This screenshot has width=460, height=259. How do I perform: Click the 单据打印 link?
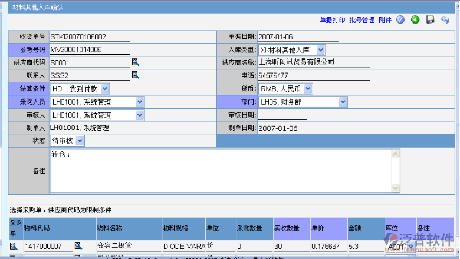[x=333, y=20]
